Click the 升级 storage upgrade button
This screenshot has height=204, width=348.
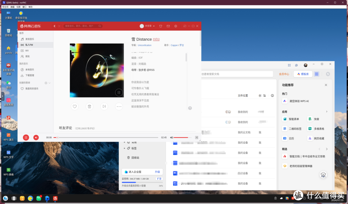click(158, 172)
